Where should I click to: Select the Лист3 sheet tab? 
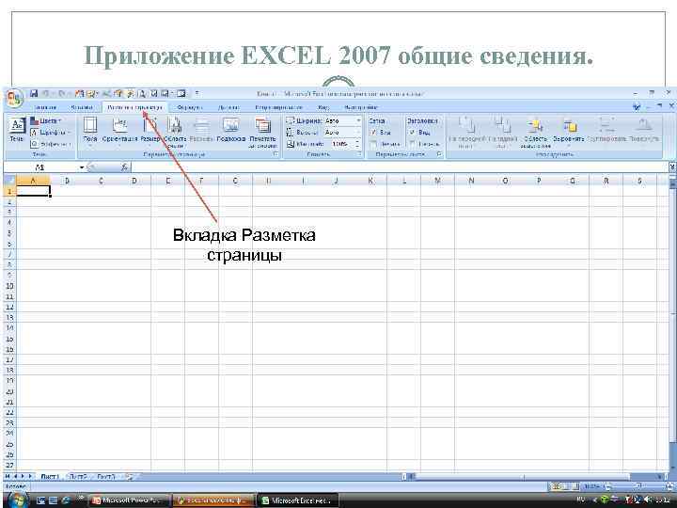click(106, 476)
